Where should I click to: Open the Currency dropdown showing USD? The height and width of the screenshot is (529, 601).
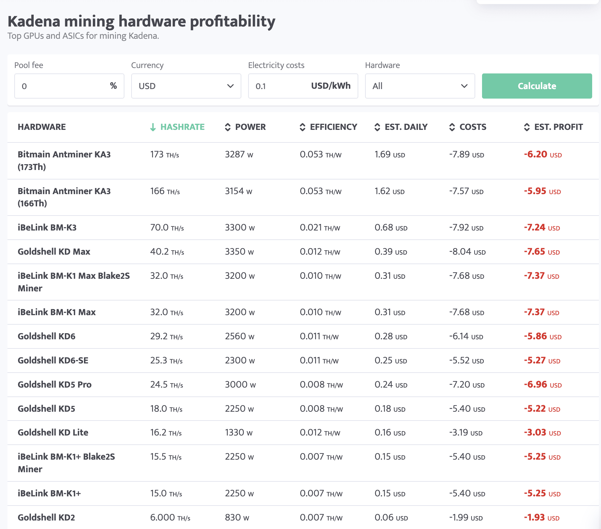click(x=186, y=86)
